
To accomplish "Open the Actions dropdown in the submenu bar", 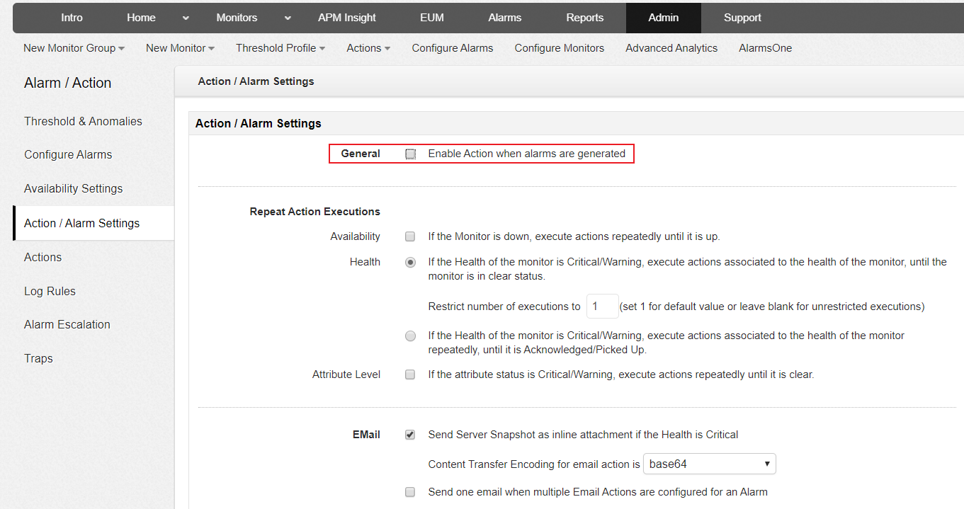I will [368, 48].
